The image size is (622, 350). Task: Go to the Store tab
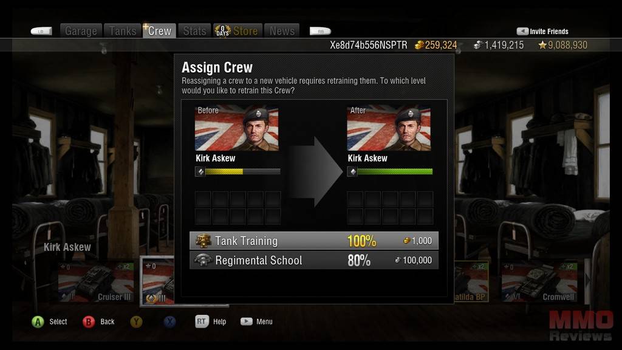click(238, 30)
